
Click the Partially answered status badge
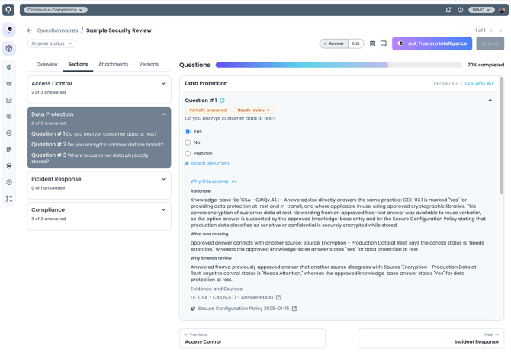click(x=208, y=110)
